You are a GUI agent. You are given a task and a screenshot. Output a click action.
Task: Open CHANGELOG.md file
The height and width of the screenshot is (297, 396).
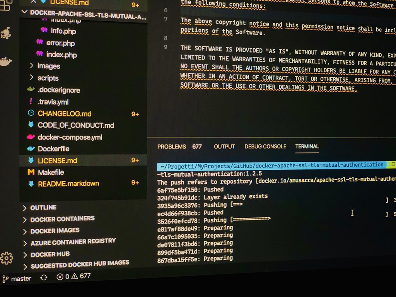[x=65, y=114]
